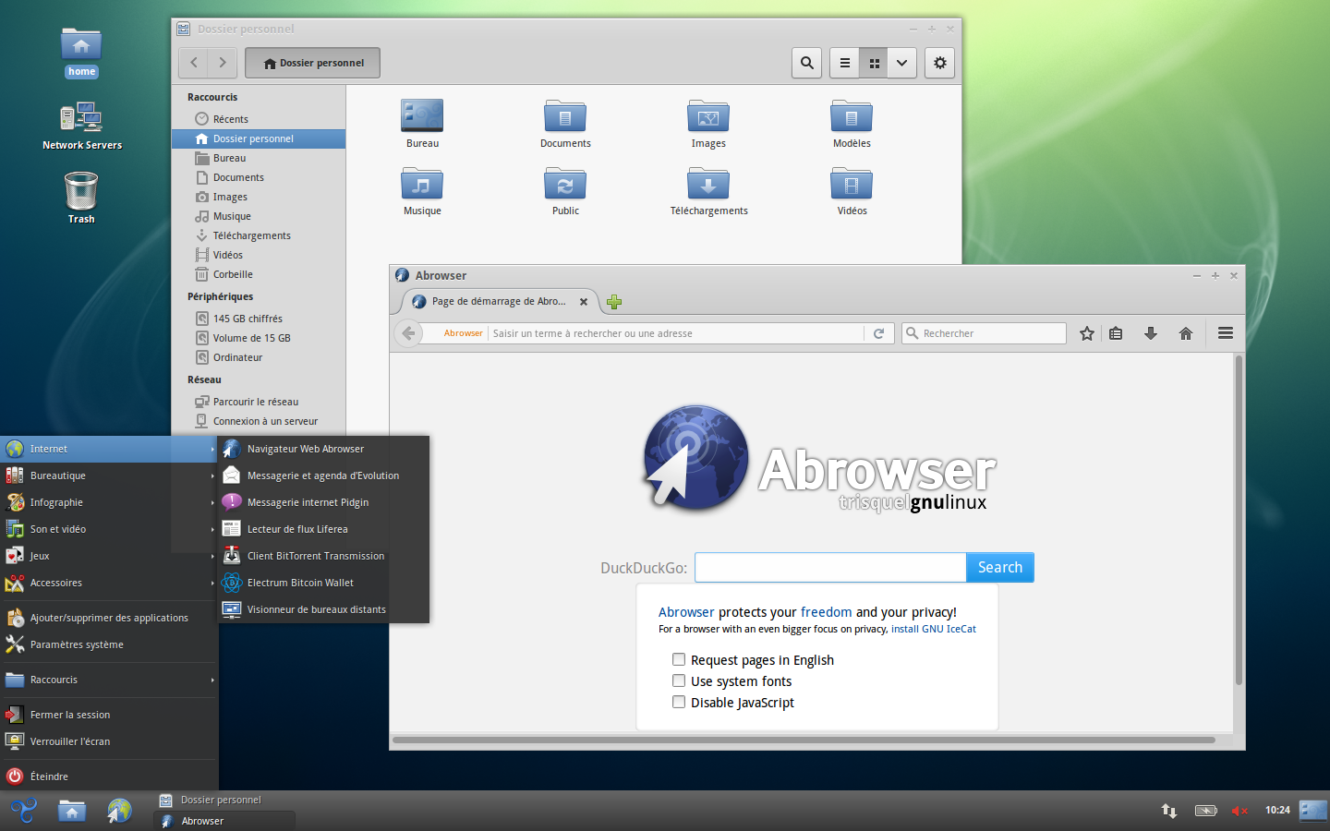1330x831 pixels.
Task: Click the muted volume tray icon
Action: [1239, 811]
